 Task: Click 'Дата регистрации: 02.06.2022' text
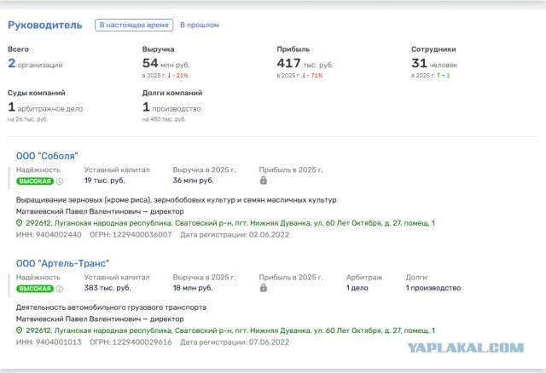[235, 235]
